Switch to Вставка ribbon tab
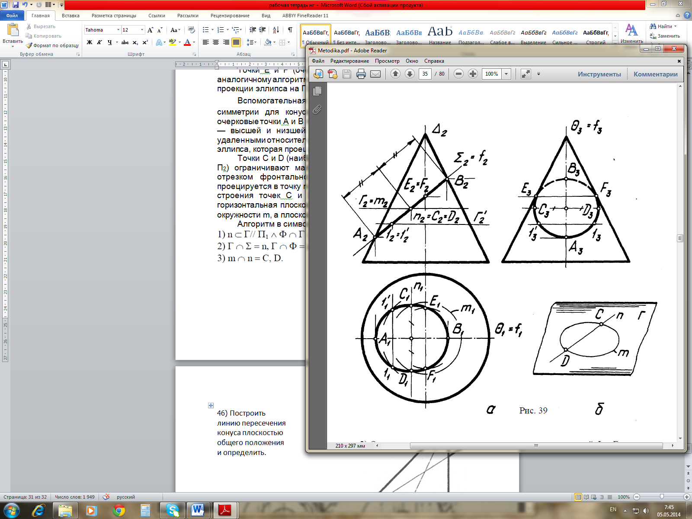This screenshot has height=519, width=692. coord(70,16)
